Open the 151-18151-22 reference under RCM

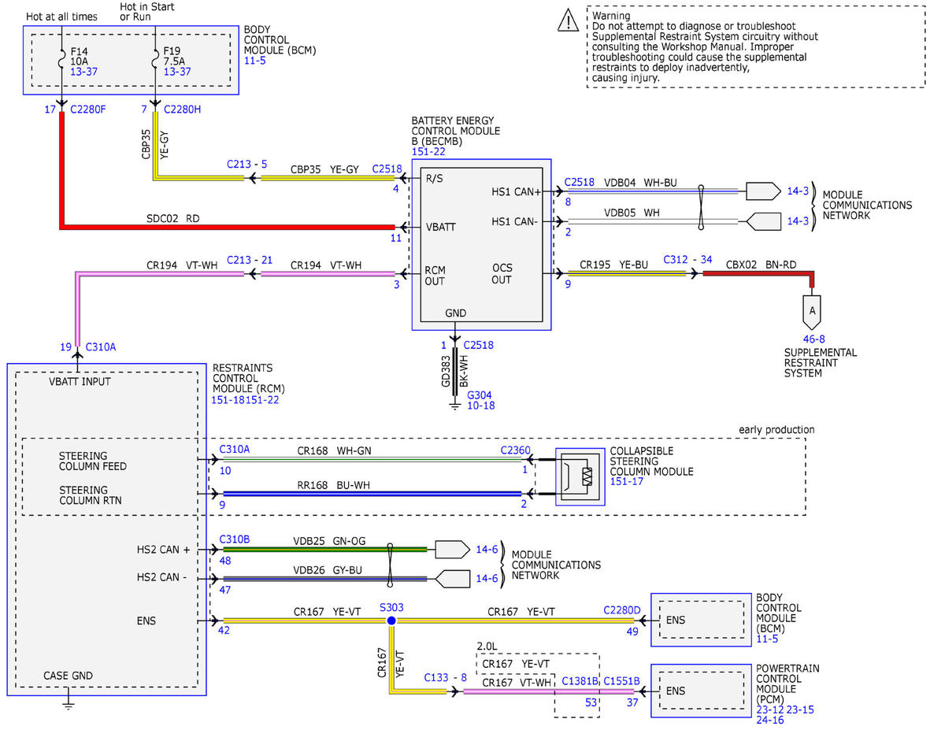coord(246,400)
